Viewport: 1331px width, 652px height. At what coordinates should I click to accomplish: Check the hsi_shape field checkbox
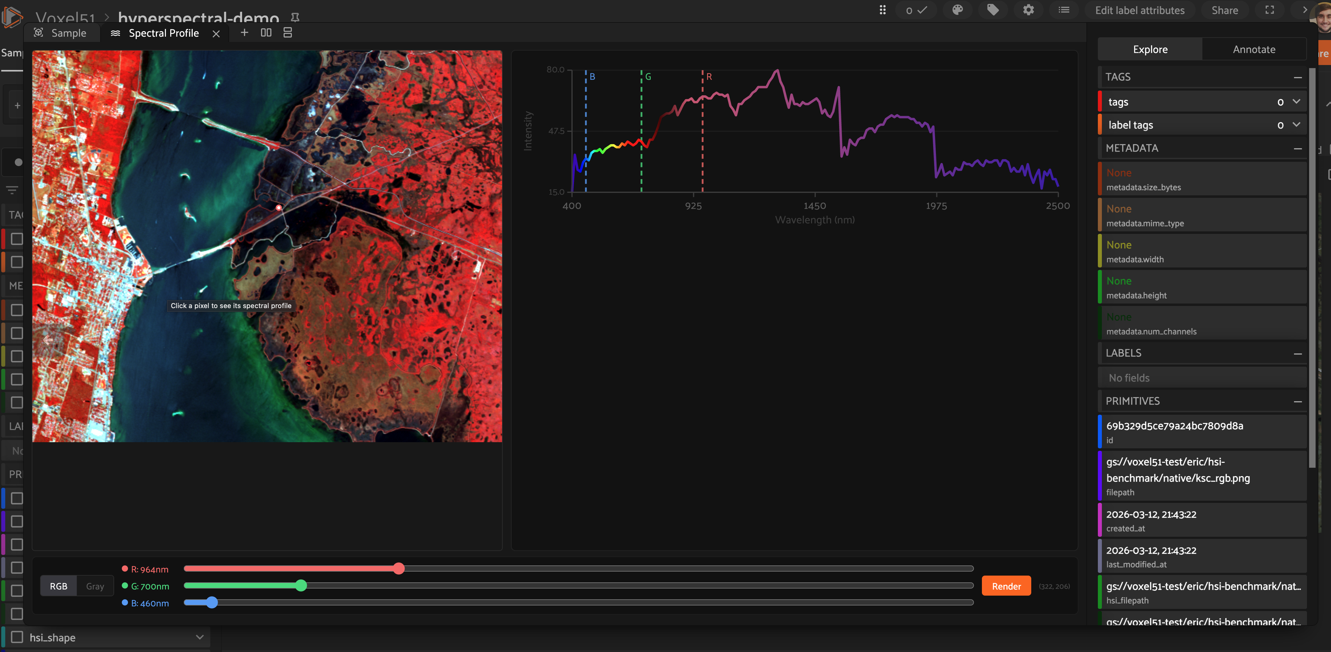tap(17, 637)
